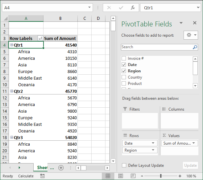Click worksheet vertical scroll down arrow

coord(113,161)
